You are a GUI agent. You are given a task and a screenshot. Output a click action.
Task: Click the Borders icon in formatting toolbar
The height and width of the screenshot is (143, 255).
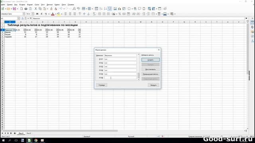153,14
